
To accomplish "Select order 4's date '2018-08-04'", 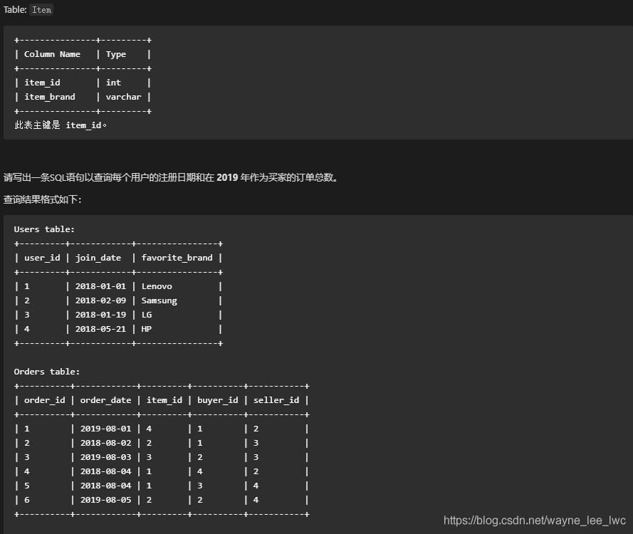I will 106,471.
